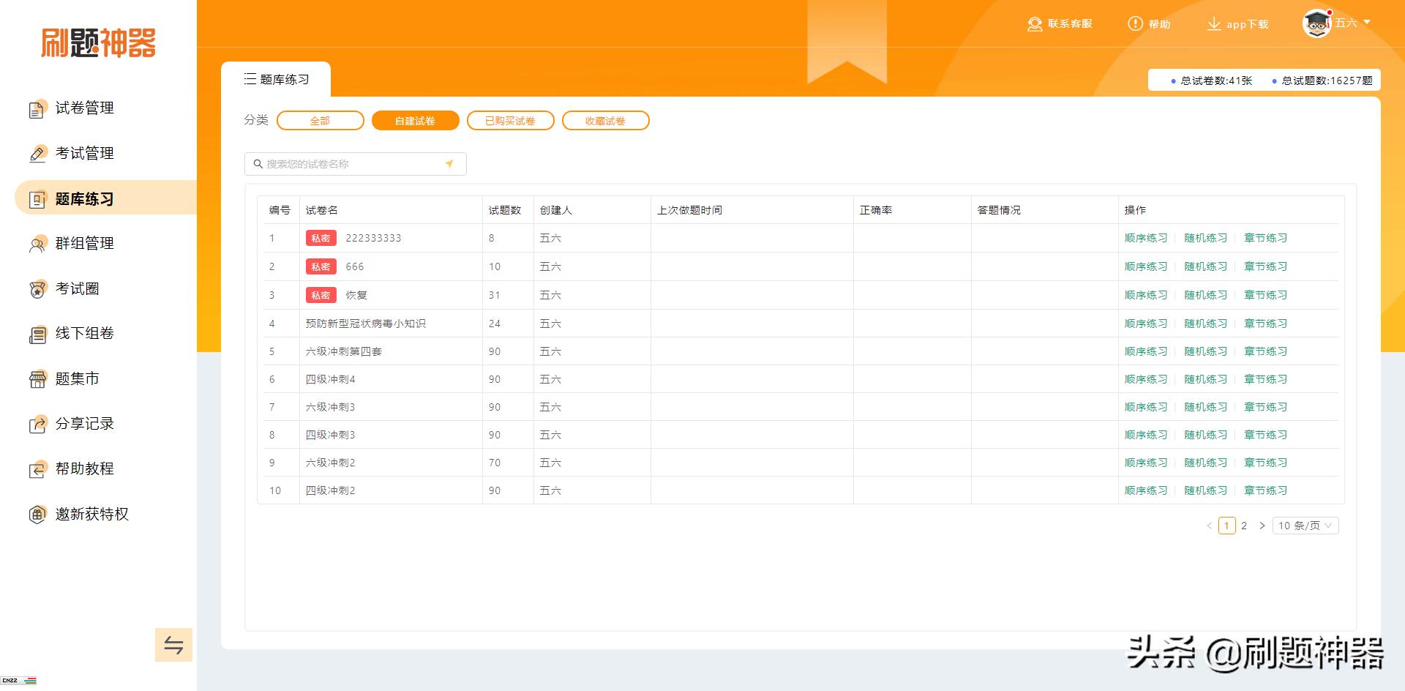Open 分享记录 share icon

tap(37, 425)
